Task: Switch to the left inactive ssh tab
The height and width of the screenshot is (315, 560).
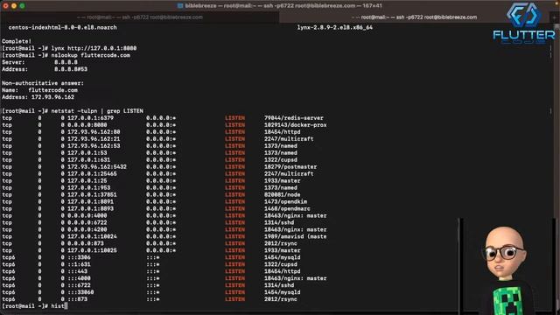Action: point(140,17)
